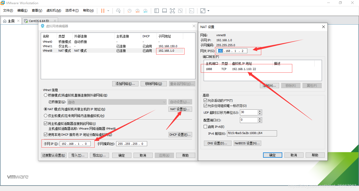Open the Snapshot manager wrench icon
The image size is (359, 191).
(x=145, y=11)
